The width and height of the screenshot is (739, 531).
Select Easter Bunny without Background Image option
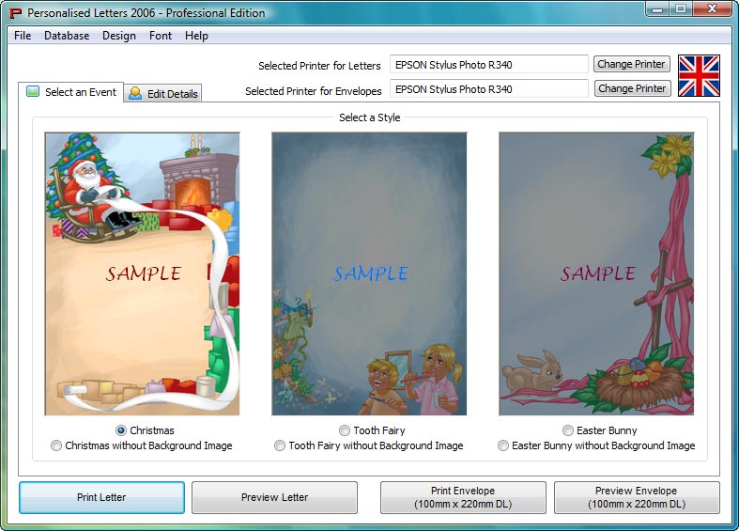click(503, 445)
